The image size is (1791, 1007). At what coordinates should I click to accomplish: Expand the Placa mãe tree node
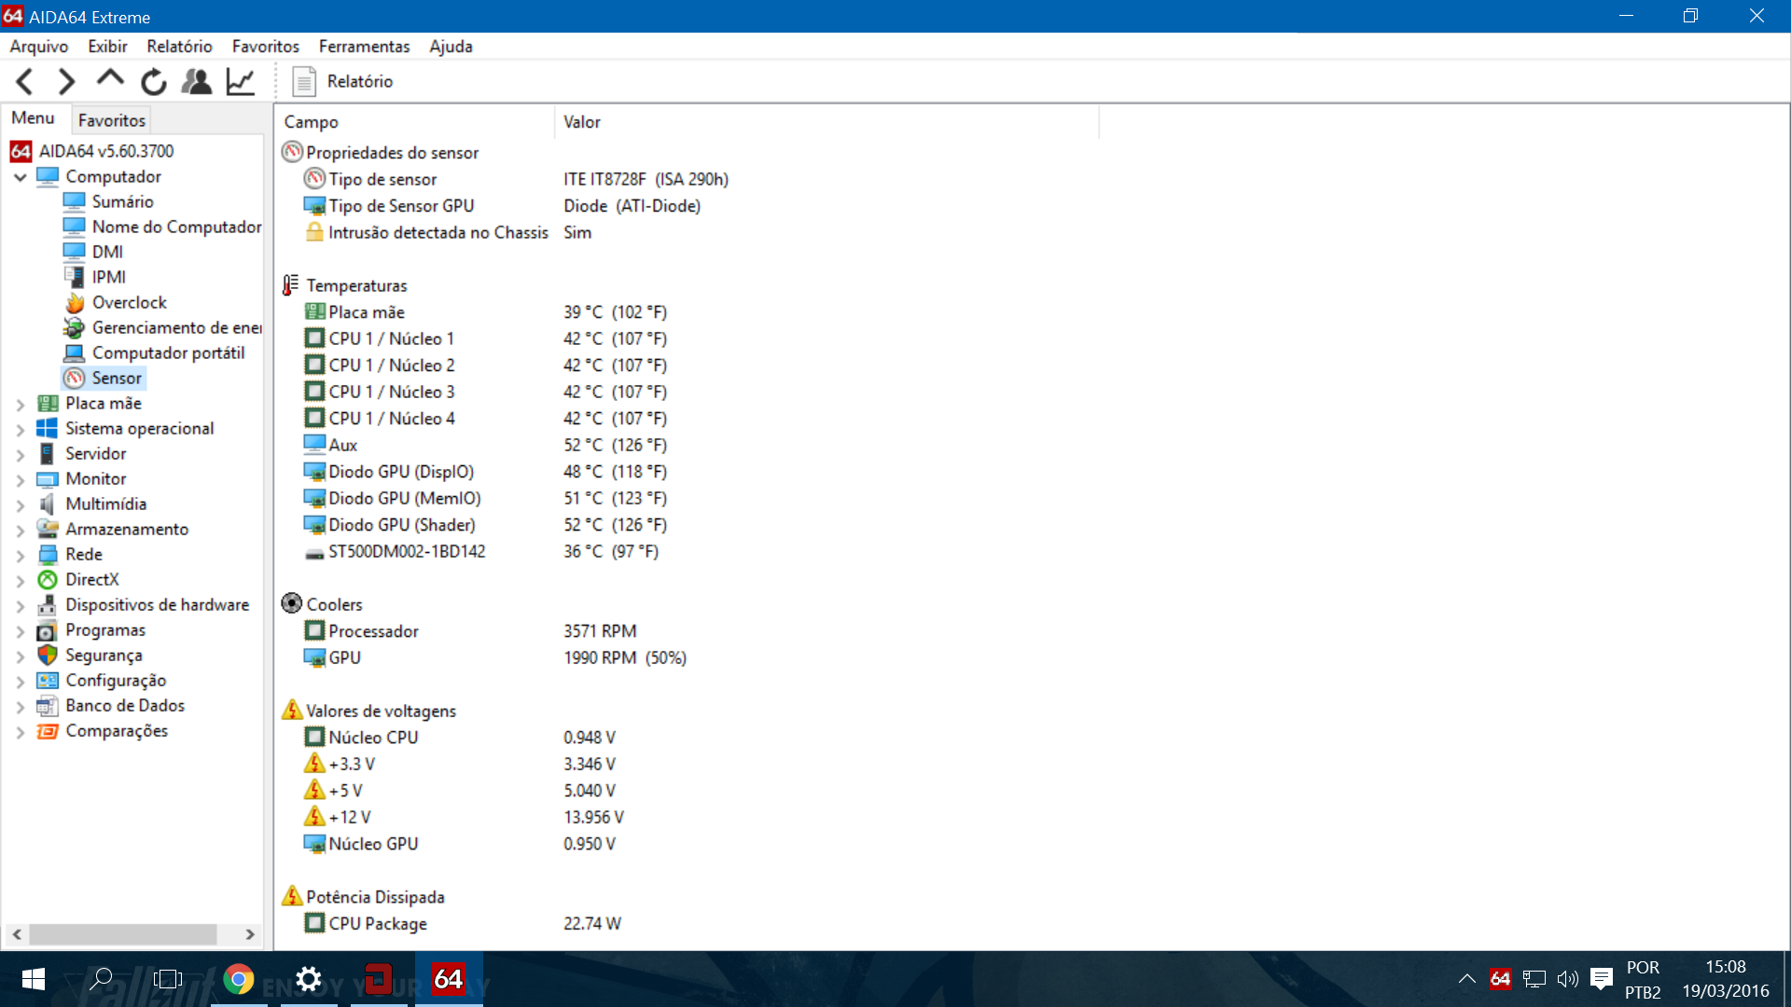click(x=20, y=405)
